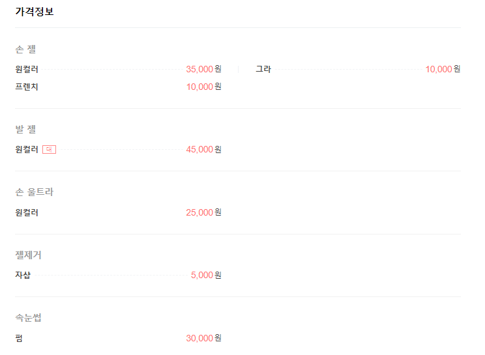Select the 30,000원 price for 펌
485x355 pixels.
[x=204, y=338]
